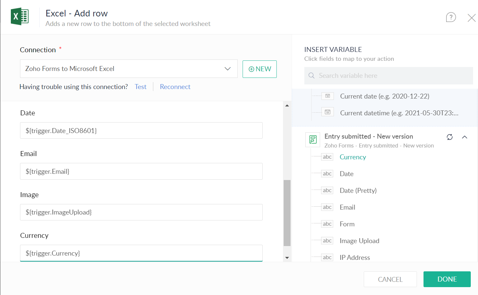The height and width of the screenshot is (295, 478).
Task: Click abc type icon next to Date
Action: [327, 174]
